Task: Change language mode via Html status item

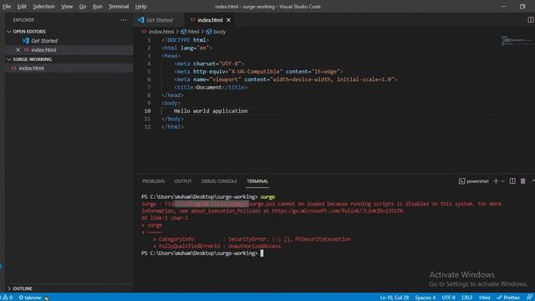Action: coord(485,298)
